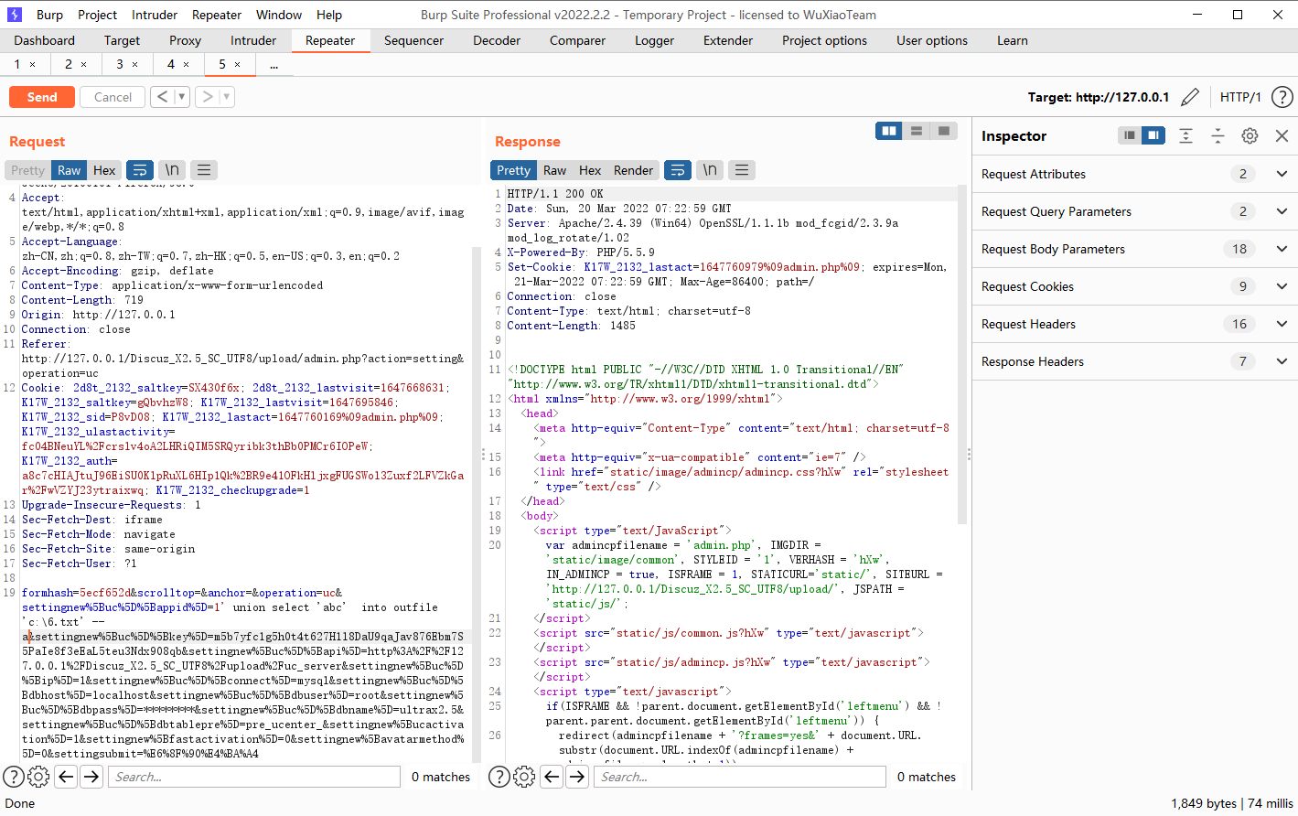Click the HTTP/1 protocol label

[1240, 97]
